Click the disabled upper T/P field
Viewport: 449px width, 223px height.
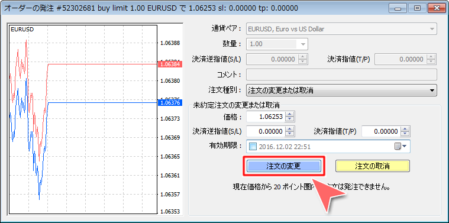point(400,60)
